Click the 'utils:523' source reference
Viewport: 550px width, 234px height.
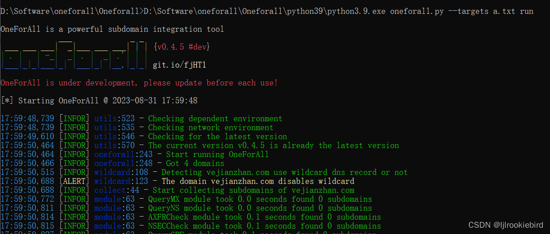coord(115,119)
